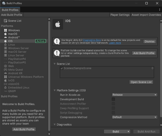Image resolution: width=162 pixels, height=136 pixels.
Task: Open the Build button dropdown arrow
Action: 128,132
